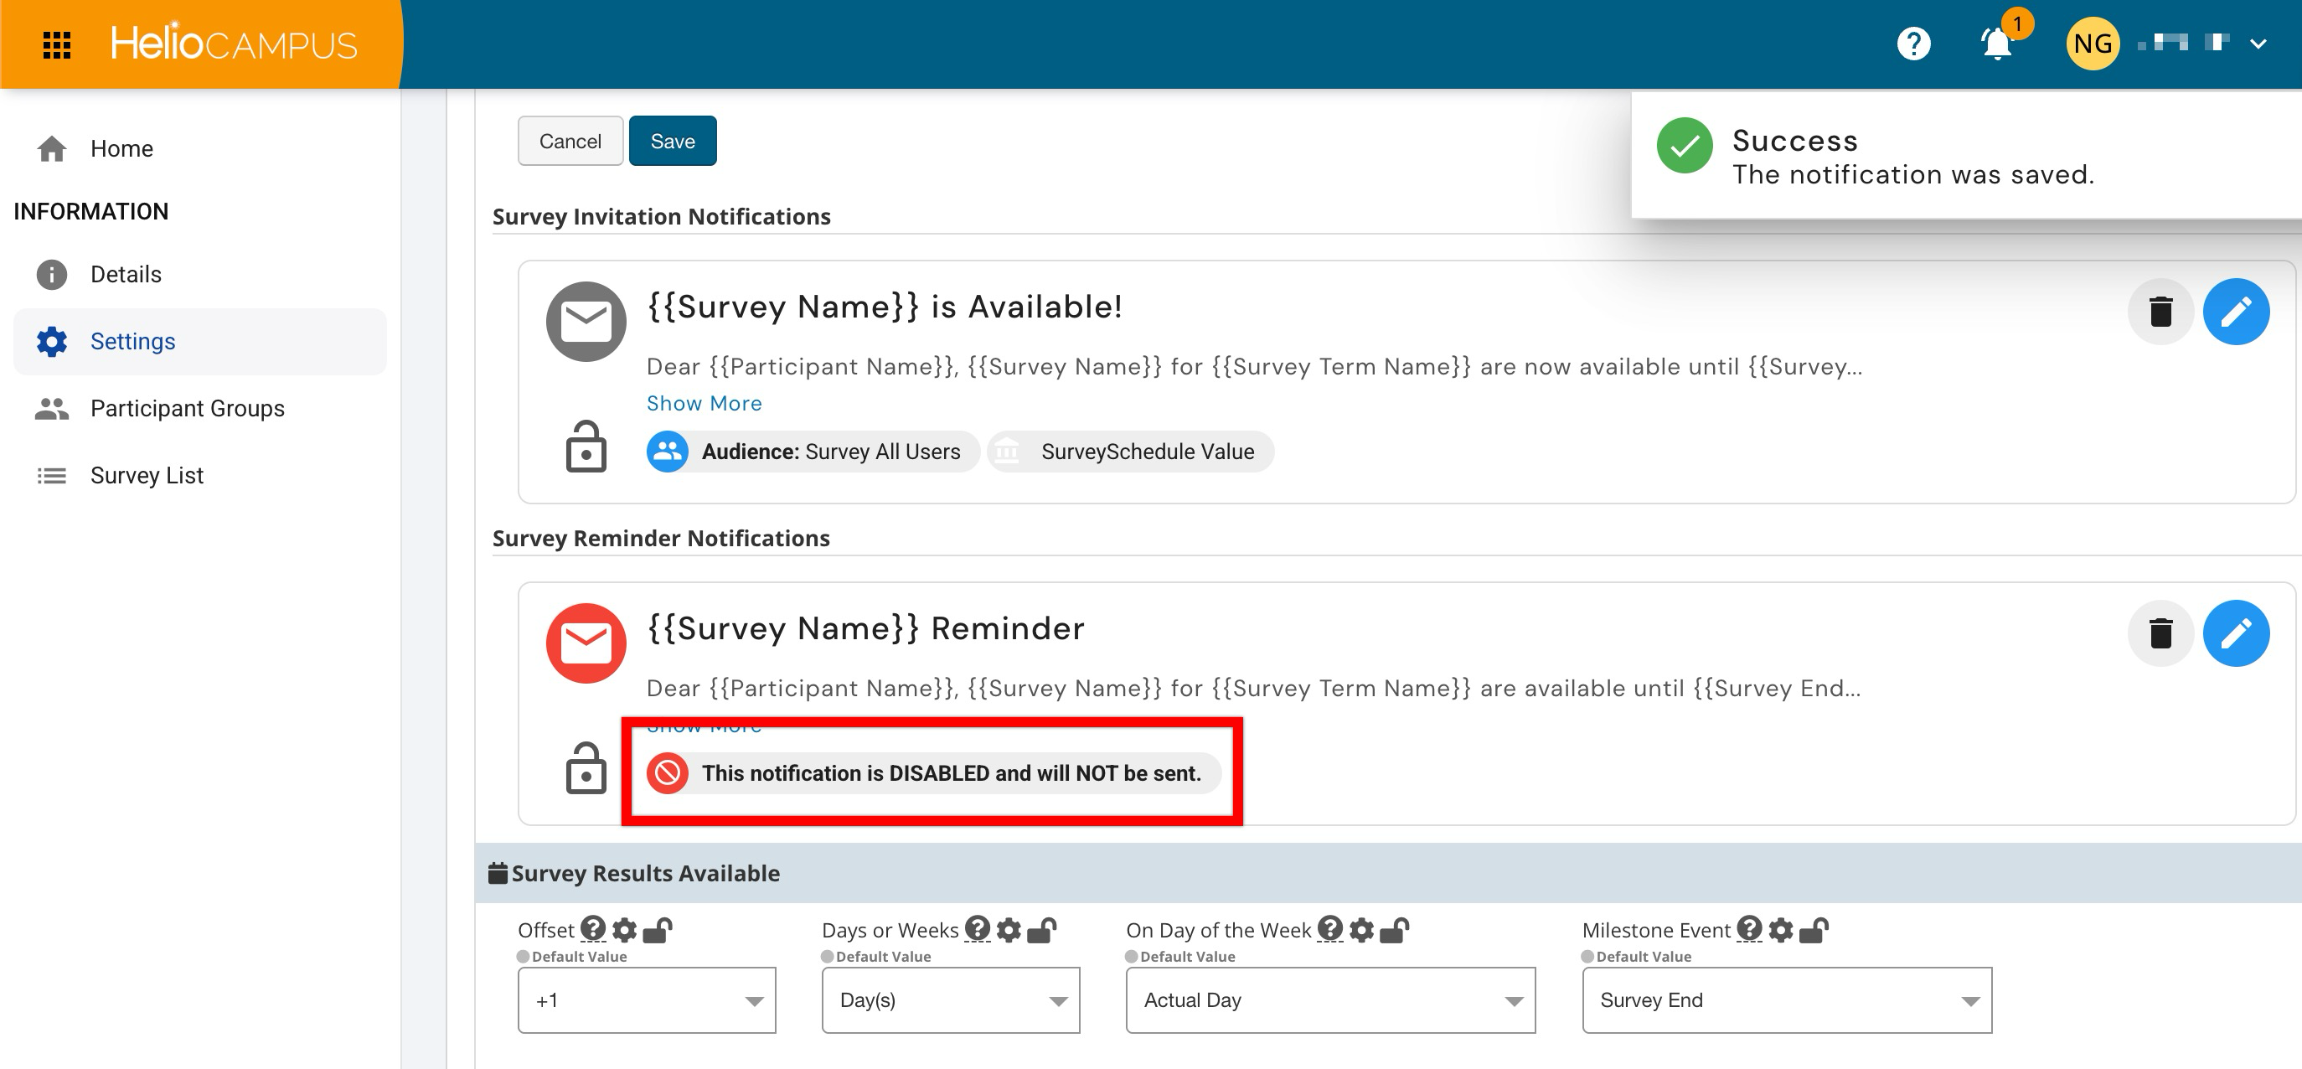This screenshot has width=2302, height=1069.
Task: Delete the Survey Invitation notification
Action: click(x=2160, y=311)
